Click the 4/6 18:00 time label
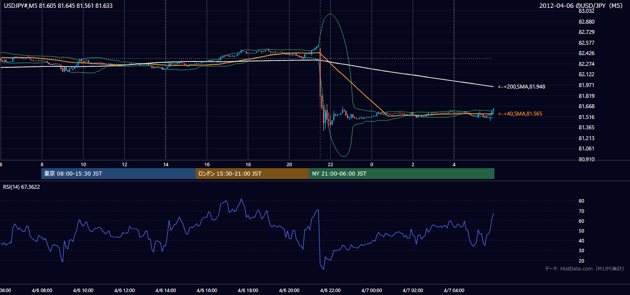 click(x=248, y=291)
